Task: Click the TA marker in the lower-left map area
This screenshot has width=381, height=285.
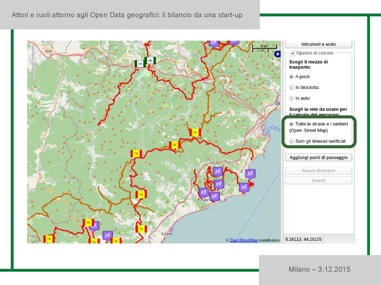Action: [x=50, y=238]
